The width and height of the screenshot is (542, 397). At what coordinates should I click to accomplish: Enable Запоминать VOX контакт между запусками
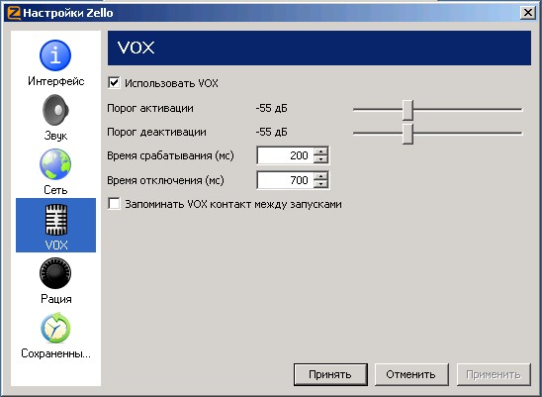point(114,204)
